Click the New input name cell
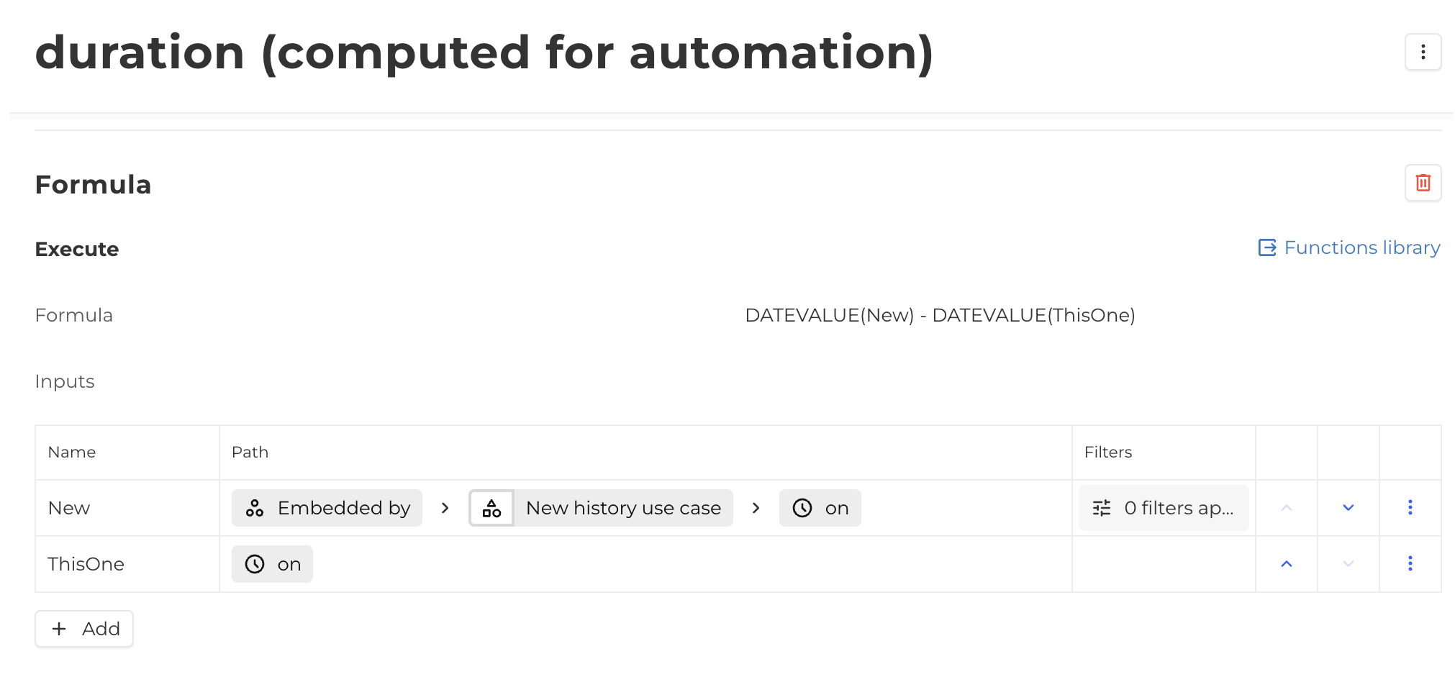Viewport: 1455px width, 682px height. [69, 508]
